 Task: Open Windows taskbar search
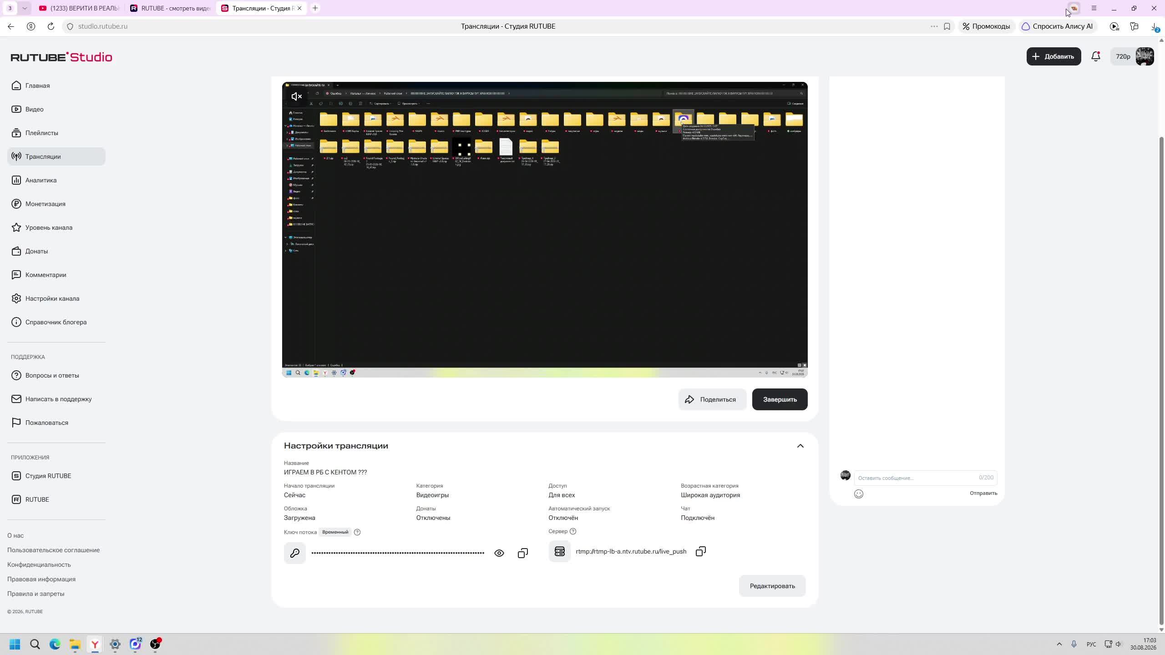point(35,644)
